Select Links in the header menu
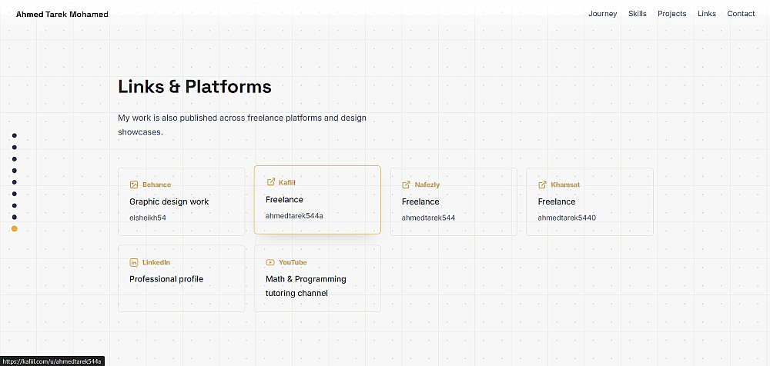The width and height of the screenshot is (770, 366). coord(707,14)
